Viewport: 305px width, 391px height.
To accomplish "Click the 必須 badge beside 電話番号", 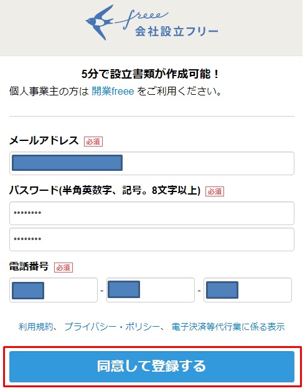I will click(x=63, y=268).
